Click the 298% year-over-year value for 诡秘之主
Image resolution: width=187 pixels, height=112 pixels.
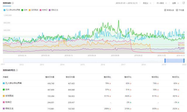pos(107,109)
